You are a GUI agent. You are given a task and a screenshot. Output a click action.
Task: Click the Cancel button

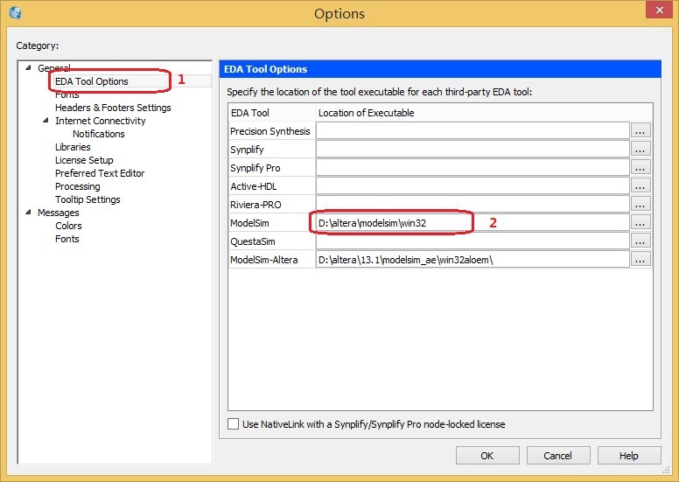[557, 456]
